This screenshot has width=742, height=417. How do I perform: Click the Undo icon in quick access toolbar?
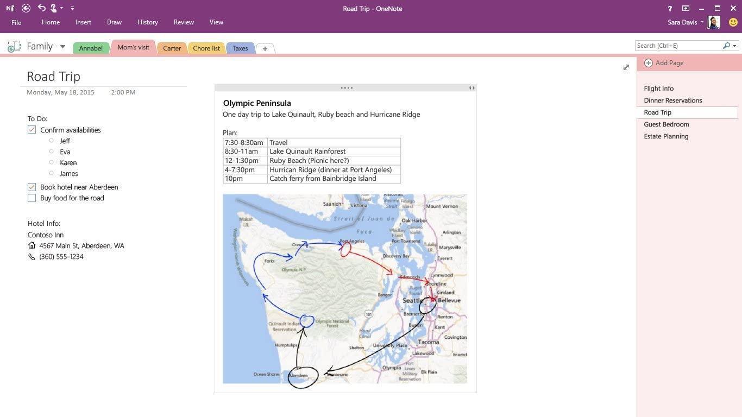tap(41, 8)
